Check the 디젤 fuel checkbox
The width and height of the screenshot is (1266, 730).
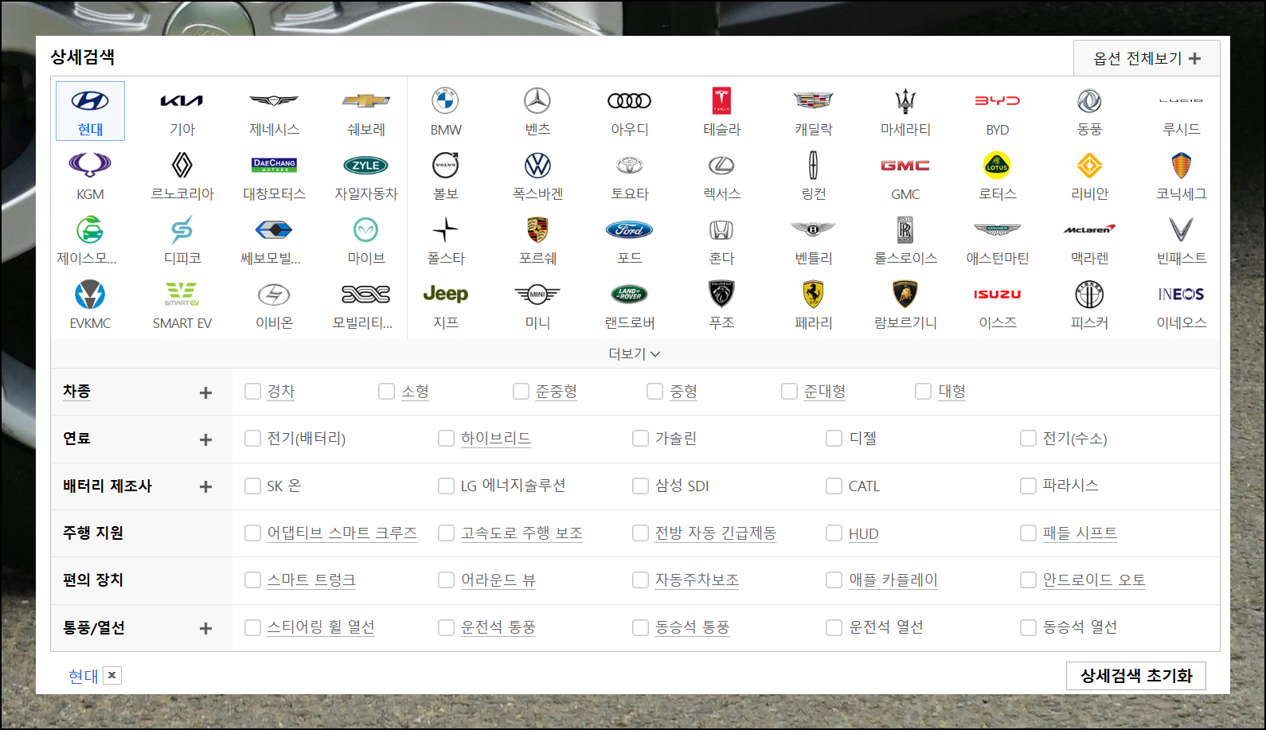pos(834,439)
